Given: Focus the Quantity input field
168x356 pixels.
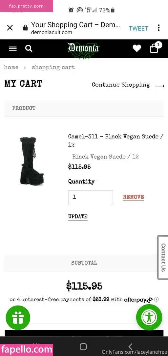Looking at the screenshot, I should pyautogui.click(x=91, y=197).
